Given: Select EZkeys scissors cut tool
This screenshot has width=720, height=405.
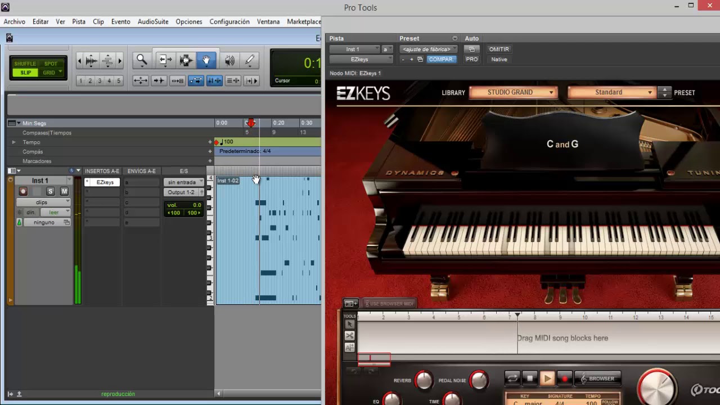Looking at the screenshot, I should click(350, 336).
